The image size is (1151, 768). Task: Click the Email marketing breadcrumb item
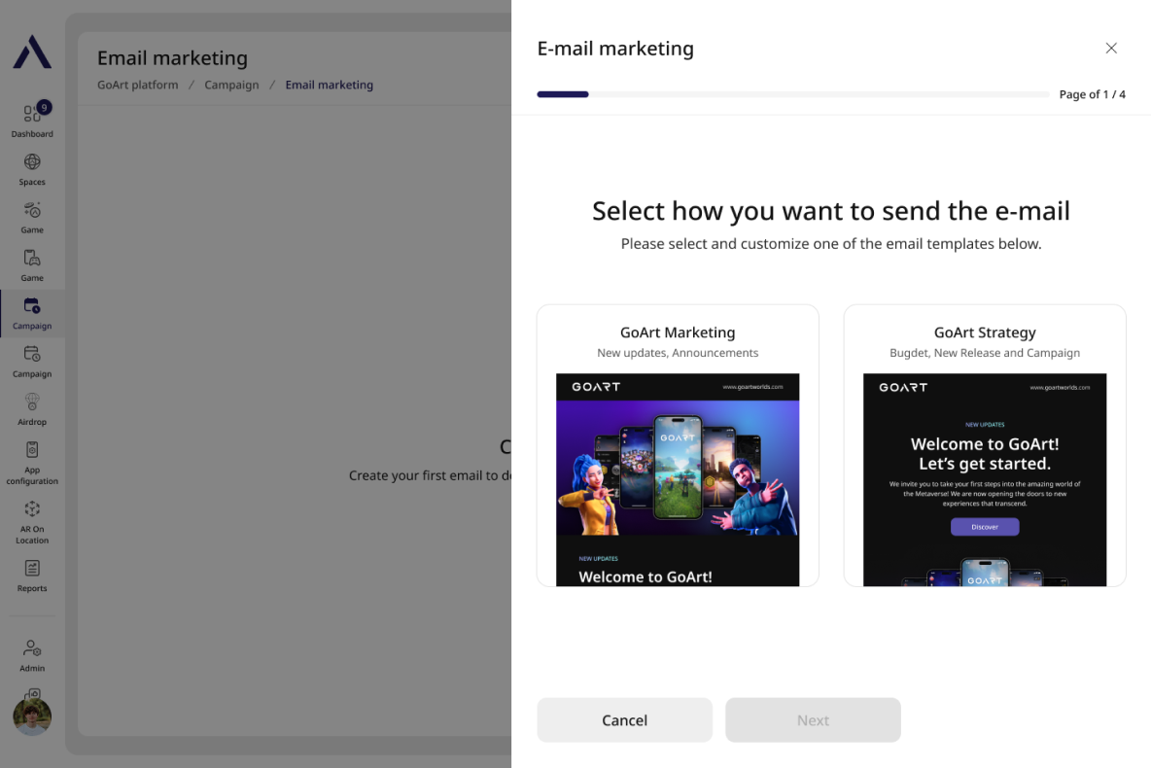(x=329, y=85)
